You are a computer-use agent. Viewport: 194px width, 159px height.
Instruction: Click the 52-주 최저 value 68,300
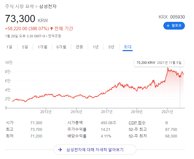pos(171,136)
